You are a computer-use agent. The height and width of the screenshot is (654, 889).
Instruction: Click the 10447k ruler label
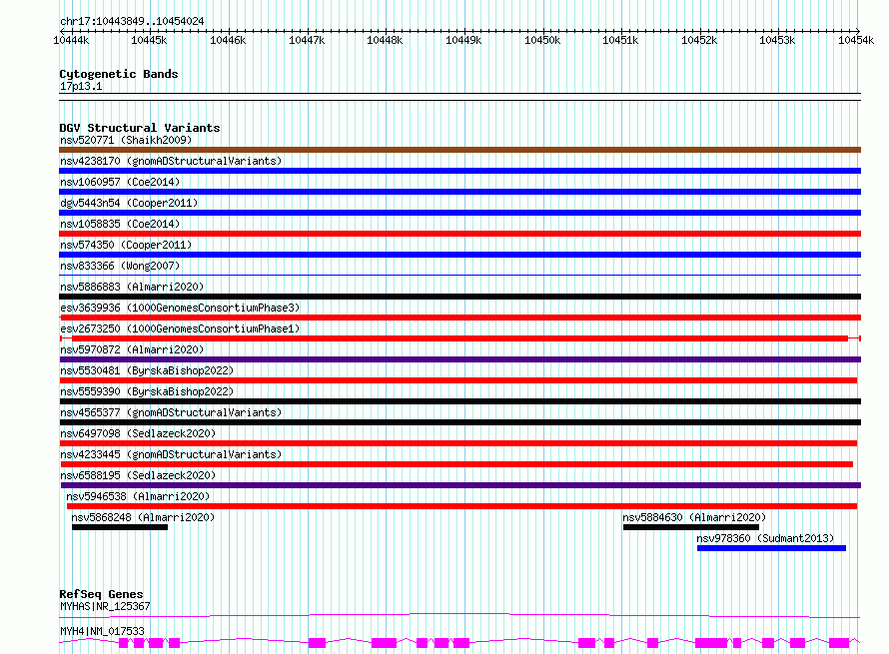click(x=307, y=40)
